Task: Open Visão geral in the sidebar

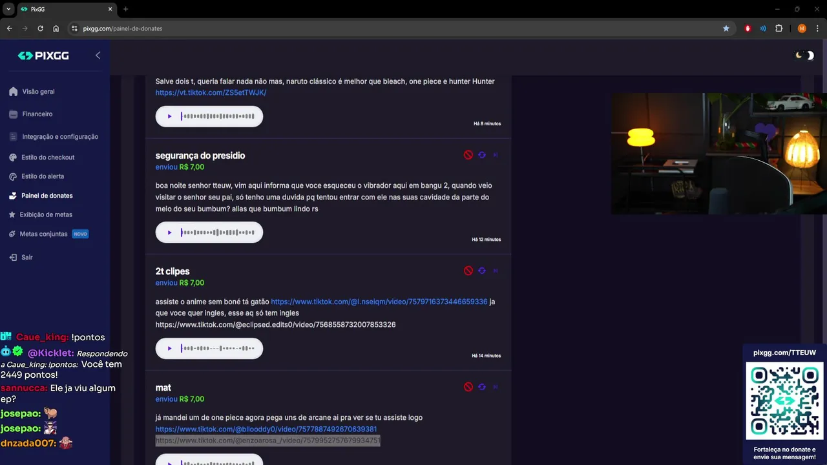Action: coord(32,92)
